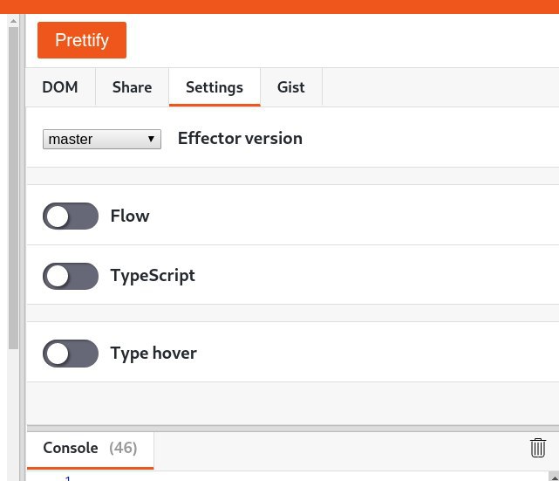The width and height of the screenshot is (559, 481).
Task: Click the Flow label text
Action: (130, 216)
